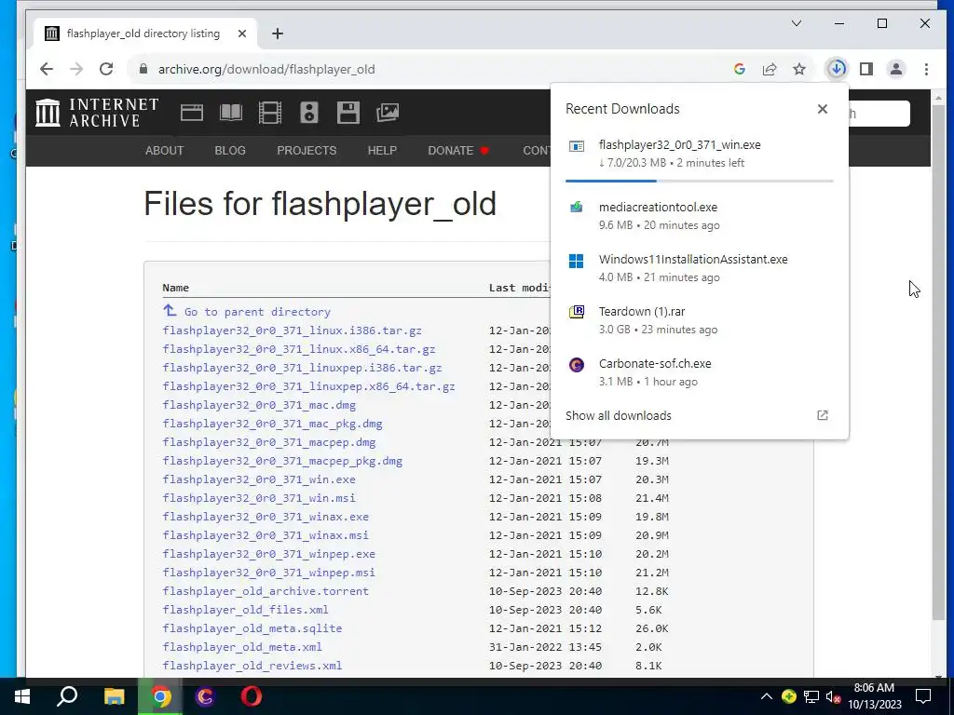Click the muted volume tray icon
The width and height of the screenshot is (954, 715).
click(833, 696)
